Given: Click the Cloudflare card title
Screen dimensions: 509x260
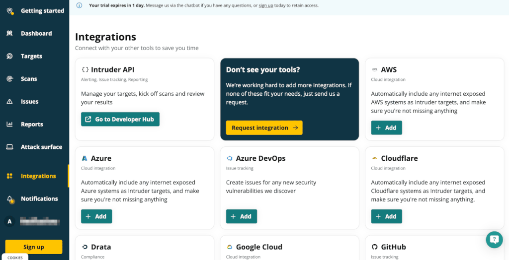Looking at the screenshot, I should pos(399,158).
